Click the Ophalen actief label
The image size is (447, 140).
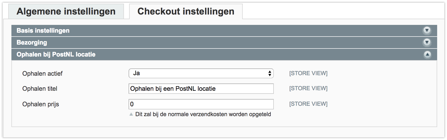click(x=43, y=74)
